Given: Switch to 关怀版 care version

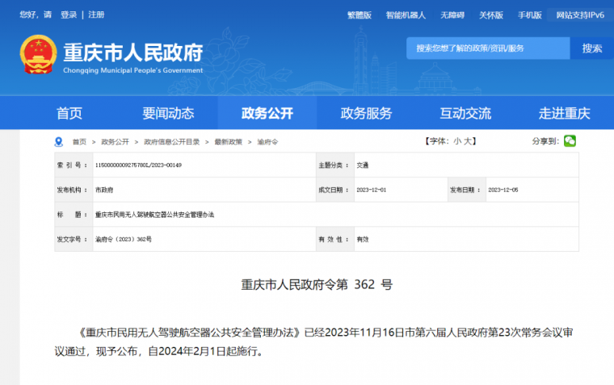Looking at the screenshot, I should [491, 15].
